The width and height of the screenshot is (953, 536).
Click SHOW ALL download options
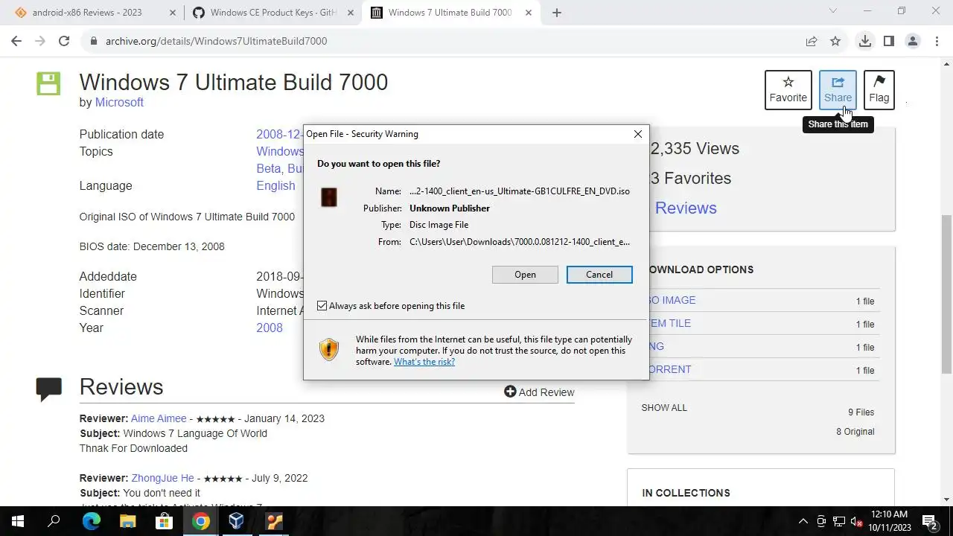coord(664,408)
